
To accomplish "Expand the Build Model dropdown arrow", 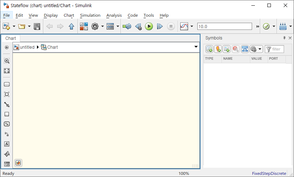I will [290, 26].
